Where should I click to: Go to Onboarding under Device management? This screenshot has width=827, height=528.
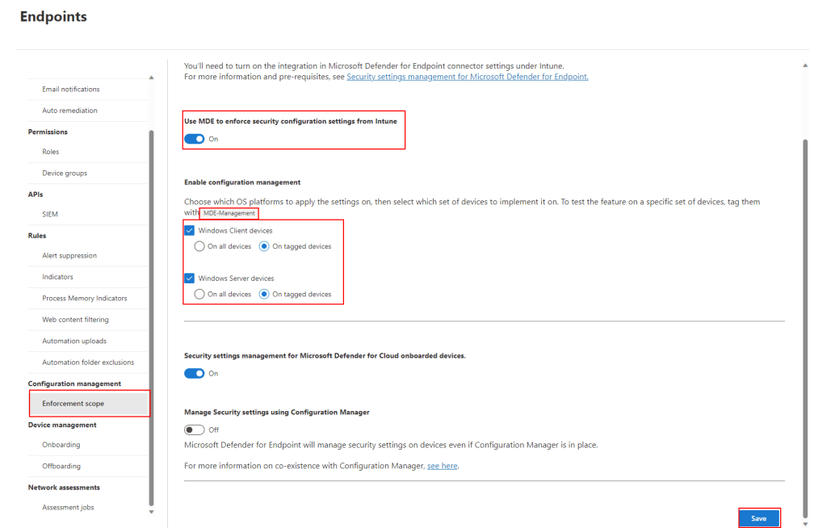61,445
